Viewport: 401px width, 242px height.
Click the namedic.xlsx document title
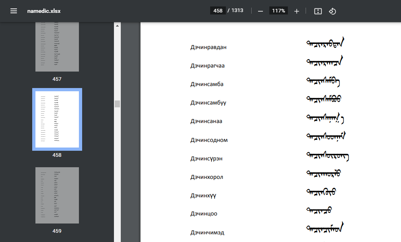tap(44, 11)
